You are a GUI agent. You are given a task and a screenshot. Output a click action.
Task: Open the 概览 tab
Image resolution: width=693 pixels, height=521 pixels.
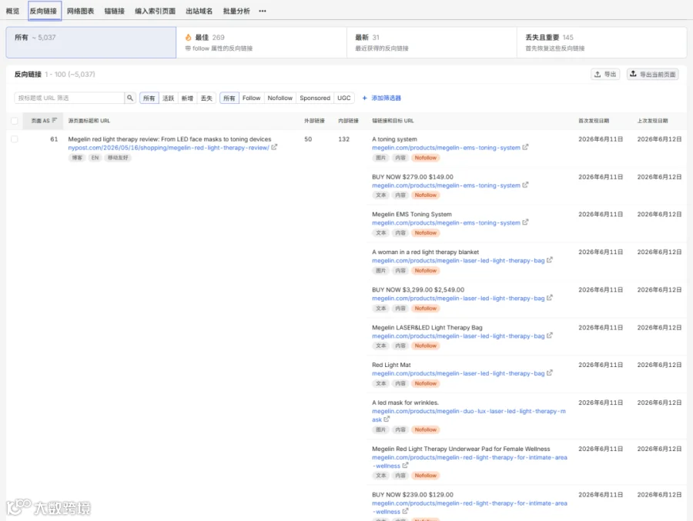(x=12, y=11)
